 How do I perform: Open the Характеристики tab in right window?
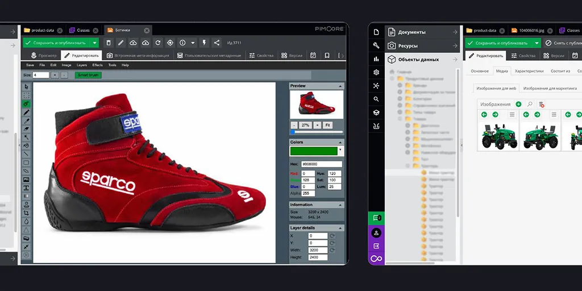(x=529, y=71)
